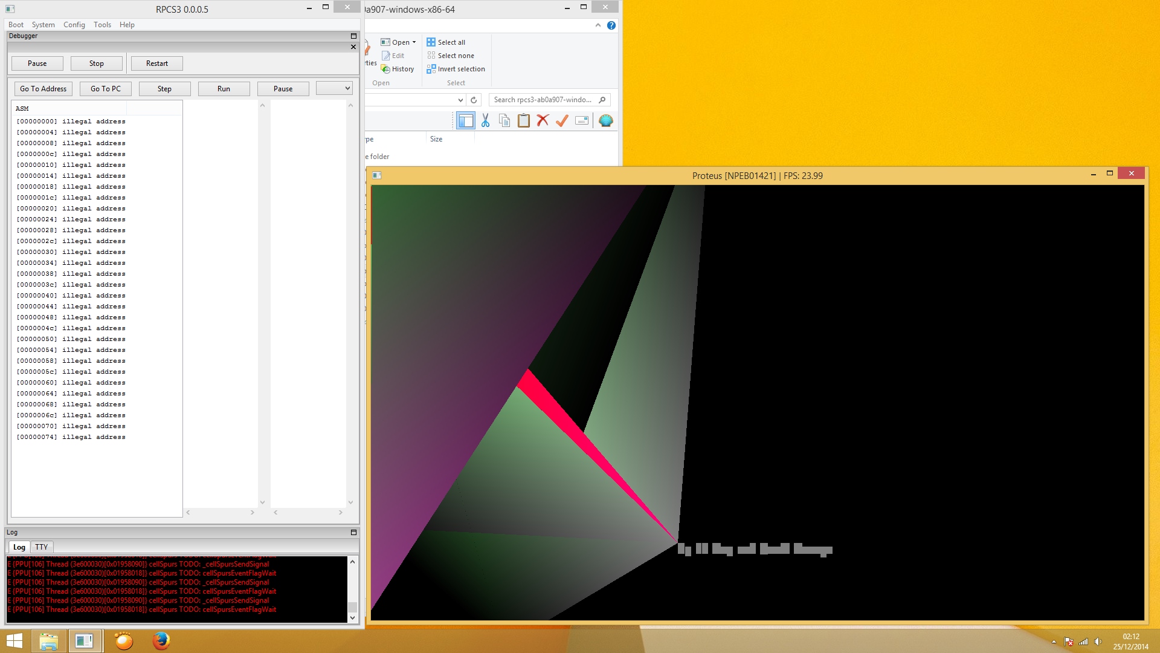
Task: Show hidden tray icons arrow
Action: click(1054, 642)
